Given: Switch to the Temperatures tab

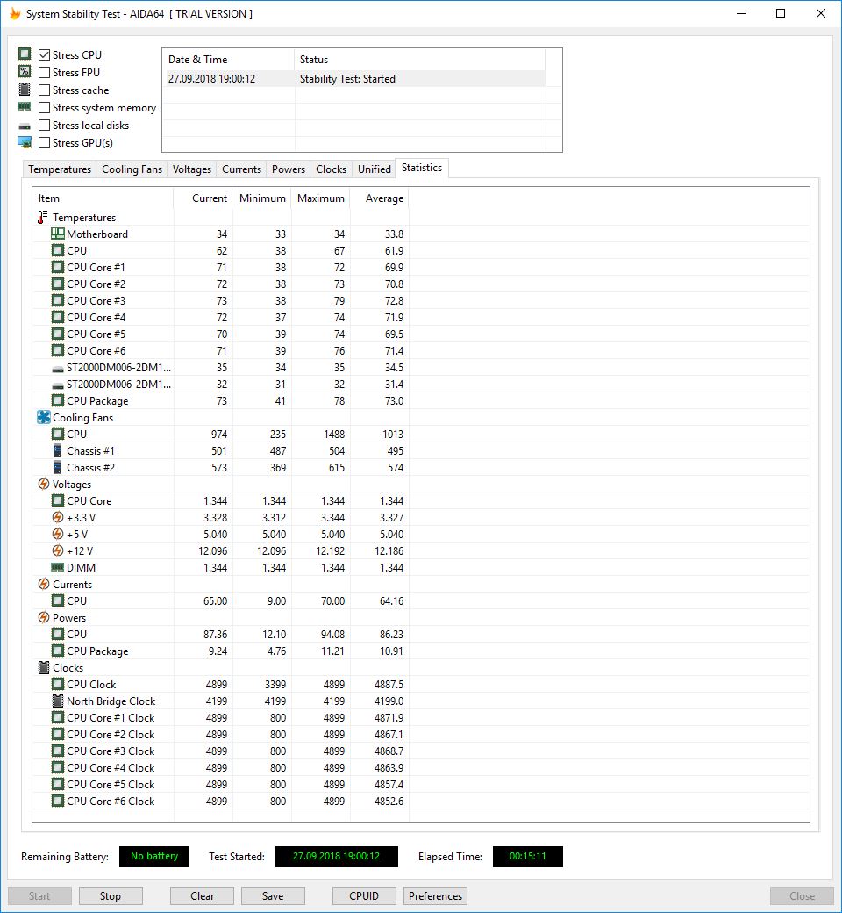Looking at the screenshot, I should [x=60, y=169].
